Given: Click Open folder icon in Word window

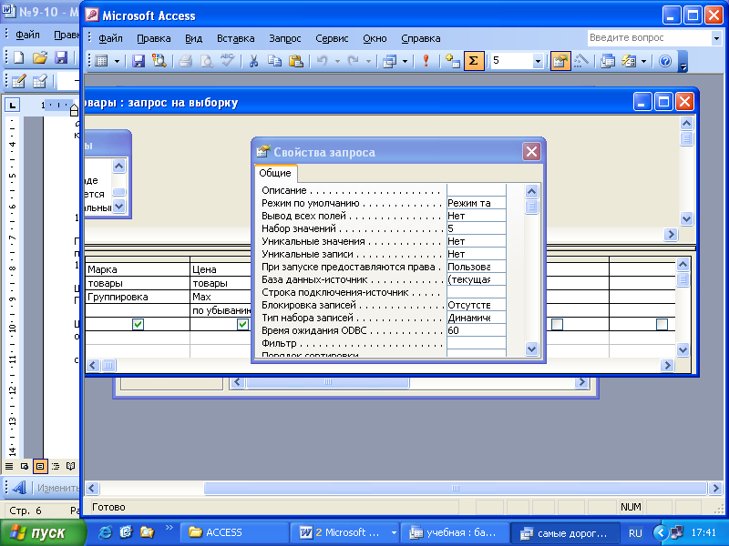Looking at the screenshot, I should coord(40,57).
